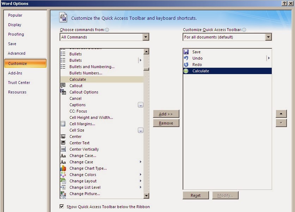
Task: Click the command list scroll down arrow
Action: pos(146,196)
